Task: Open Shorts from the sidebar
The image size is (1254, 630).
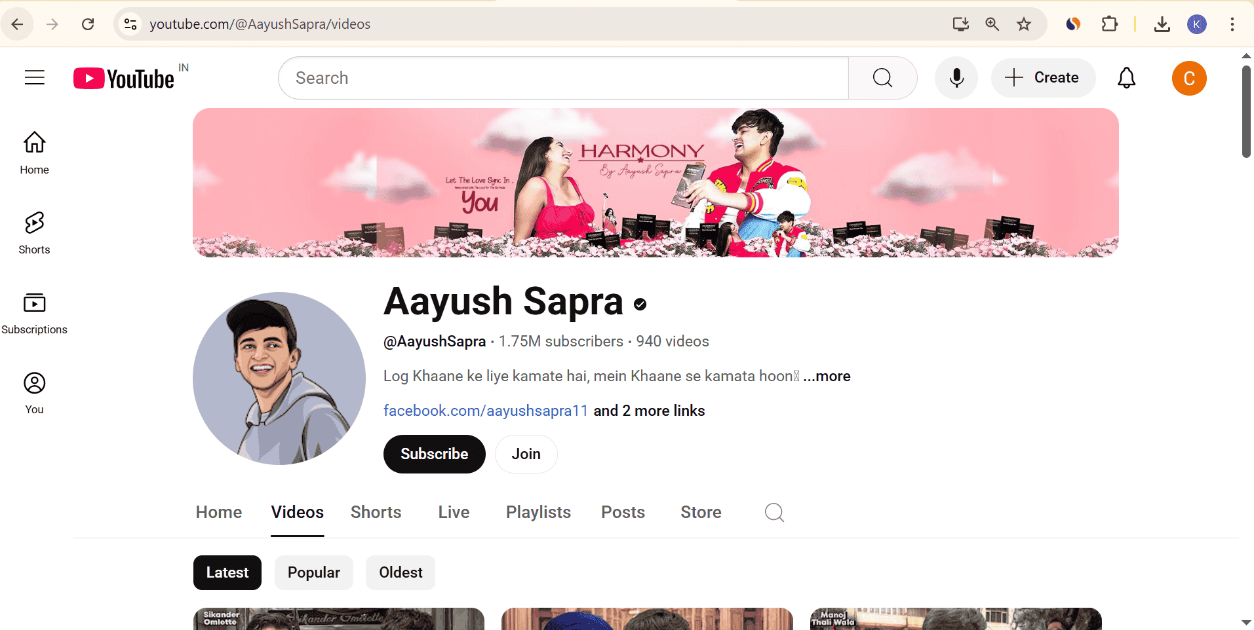Action: pyautogui.click(x=34, y=232)
